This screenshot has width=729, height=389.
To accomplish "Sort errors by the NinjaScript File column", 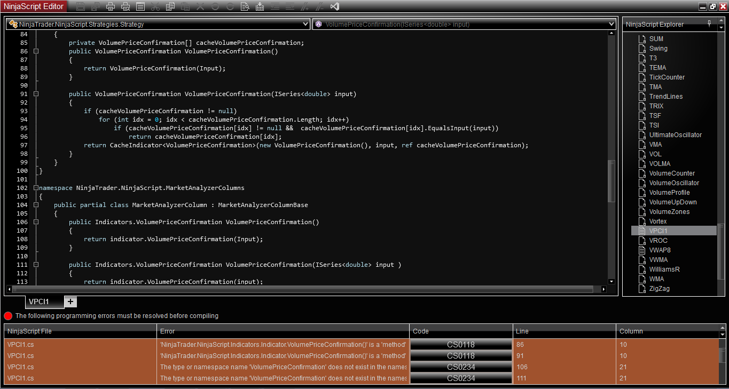I will [x=81, y=331].
